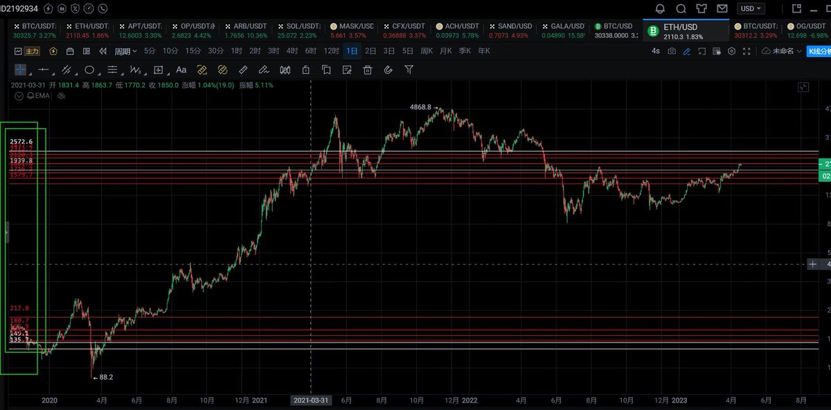
Task: Select the freehand brush tool
Action: point(264,69)
